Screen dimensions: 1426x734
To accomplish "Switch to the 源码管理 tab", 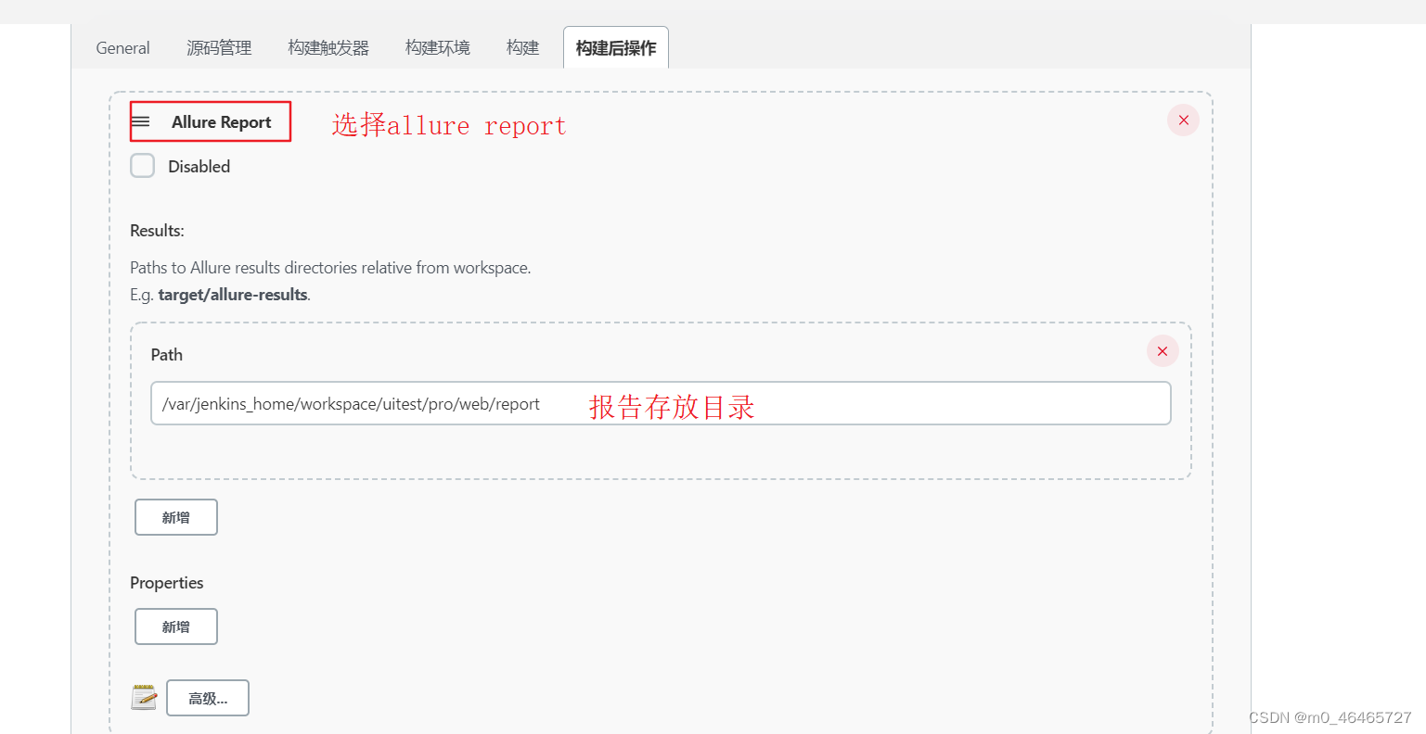I will coord(219,48).
